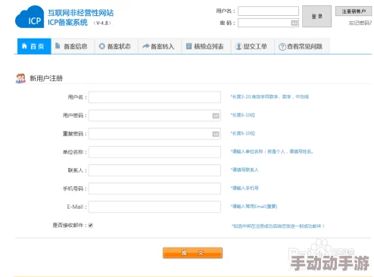
Task: Click the 手机号码 input field
Action: coord(154,188)
